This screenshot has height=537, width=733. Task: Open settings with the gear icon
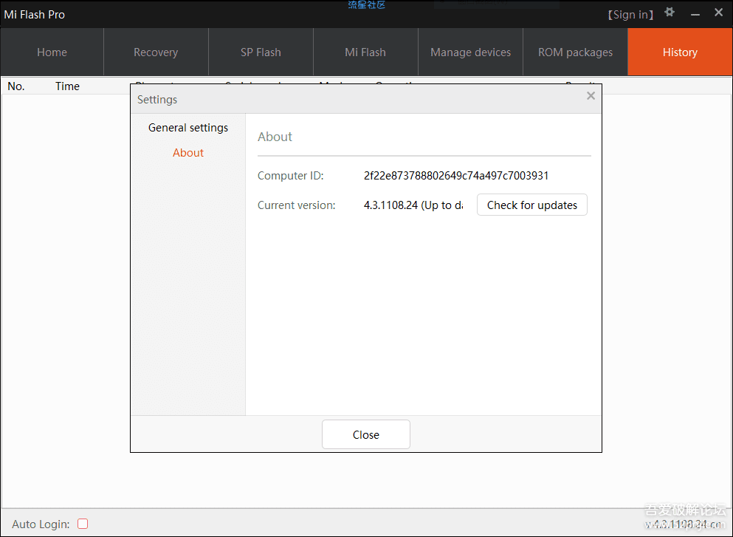point(670,12)
